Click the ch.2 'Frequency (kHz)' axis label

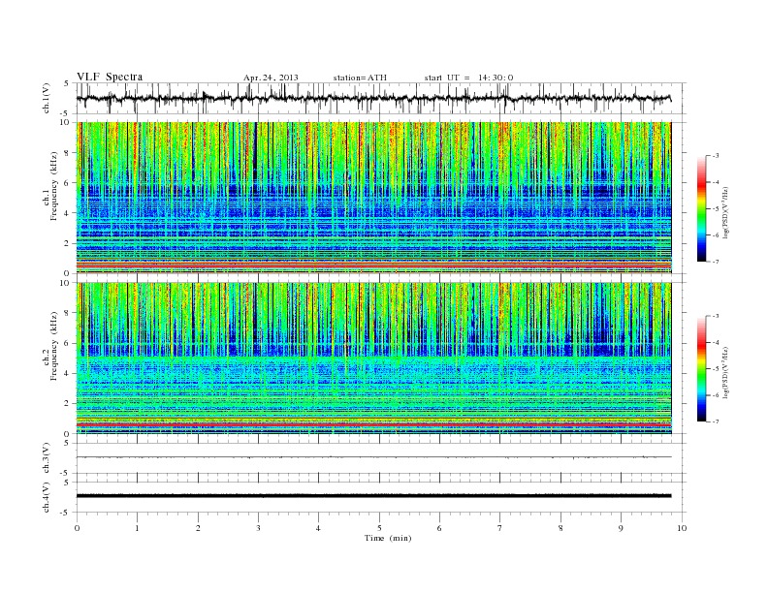tap(54, 345)
